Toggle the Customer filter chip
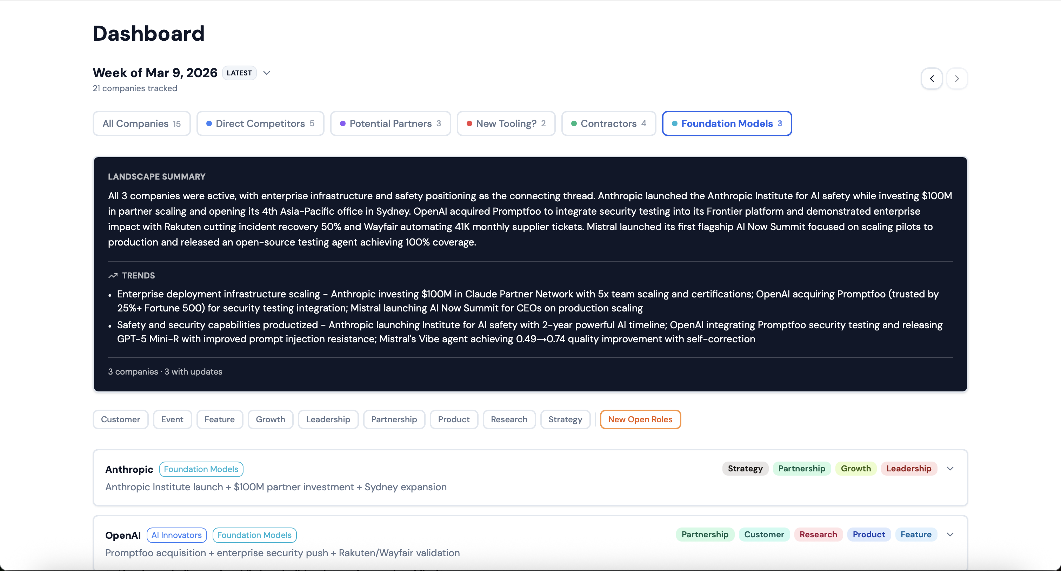The width and height of the screenshot is (1061, 571). click(x=120, y=419)
